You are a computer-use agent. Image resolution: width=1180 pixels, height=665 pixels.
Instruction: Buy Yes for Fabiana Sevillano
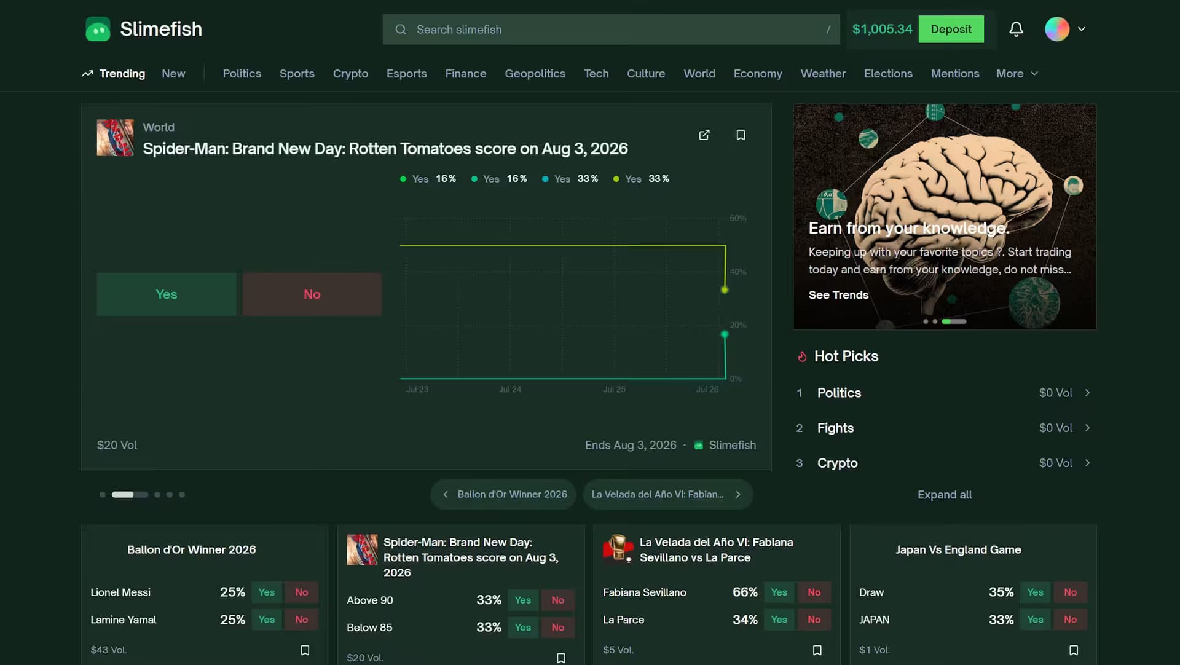(x=779, y=592)
